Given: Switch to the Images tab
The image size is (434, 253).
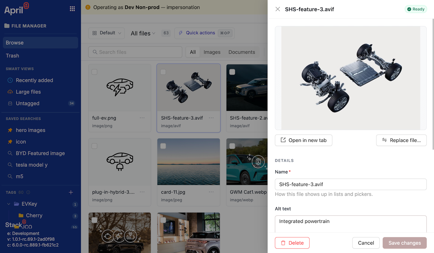Looking at the screenshot, I should (x=212, y=52).
